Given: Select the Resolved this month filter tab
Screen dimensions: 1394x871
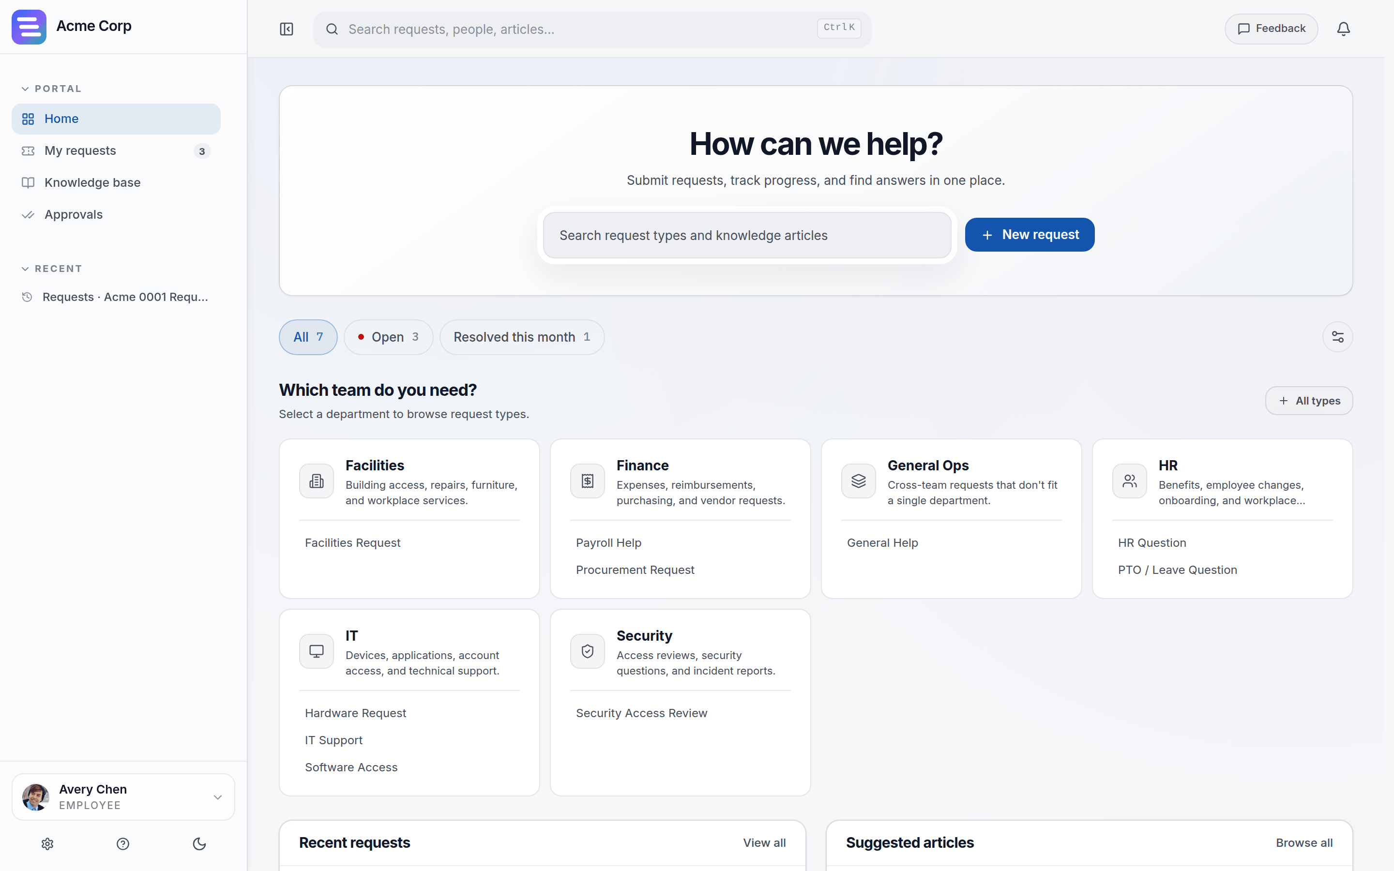Looking at the screenshot, I should click(522, 337).
